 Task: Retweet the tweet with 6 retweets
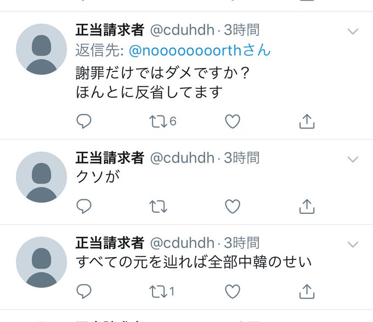[158, 121]
